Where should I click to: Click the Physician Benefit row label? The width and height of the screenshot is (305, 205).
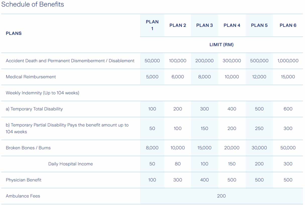24,180
